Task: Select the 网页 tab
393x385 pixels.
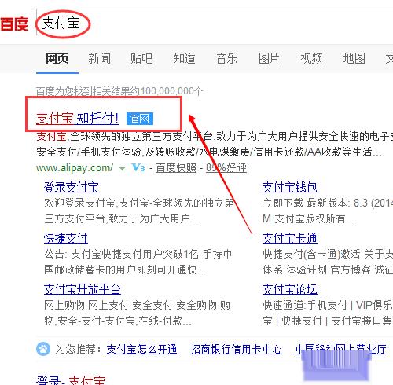Action: click(57, 58)
